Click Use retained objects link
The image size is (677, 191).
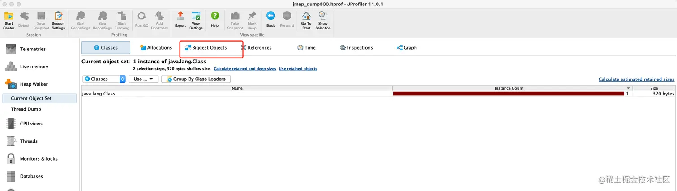point(298,69)
